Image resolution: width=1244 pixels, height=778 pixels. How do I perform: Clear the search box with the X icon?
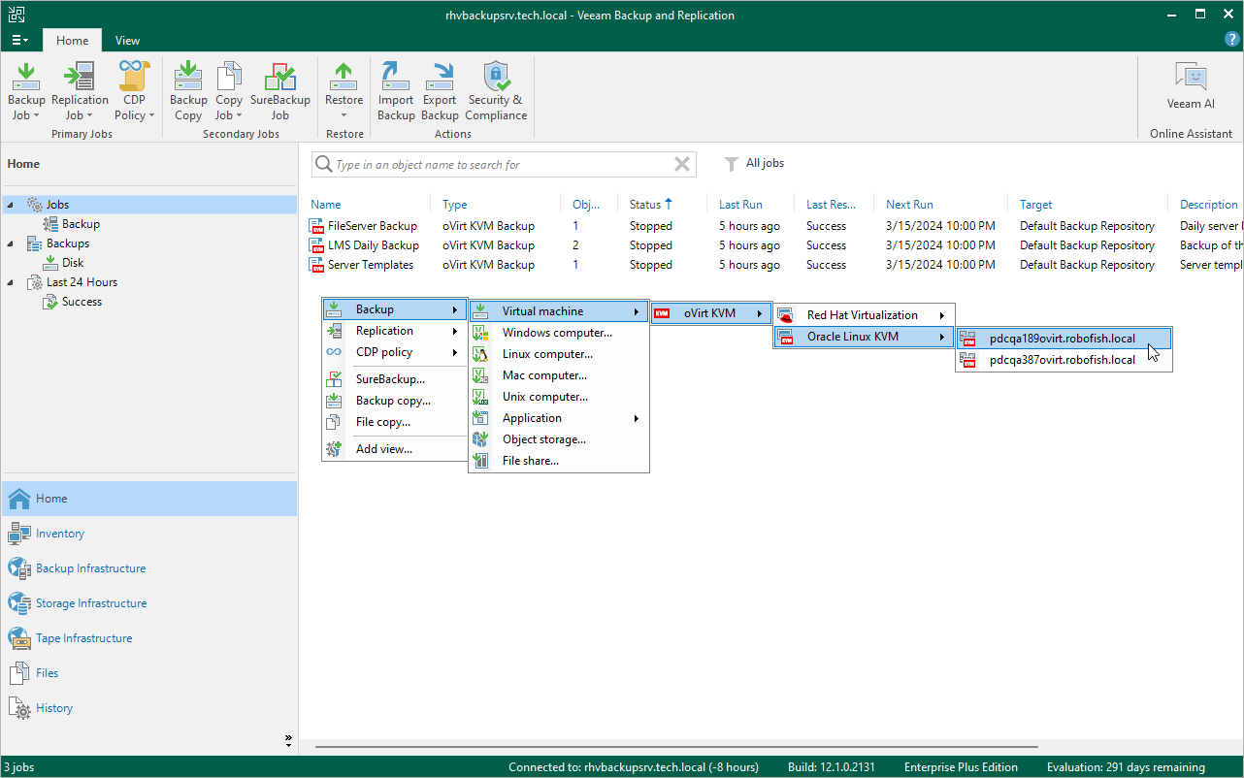tap(682, 165)
